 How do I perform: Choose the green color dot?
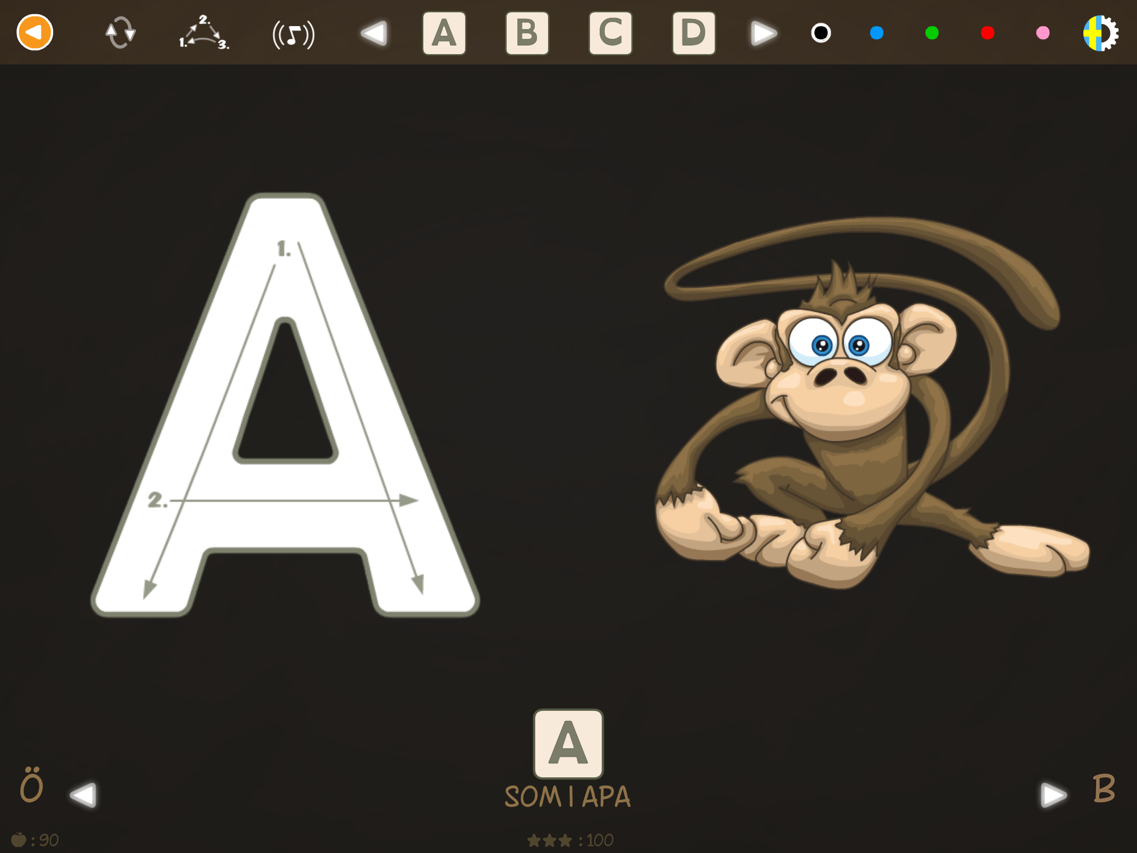pos(932,33)
